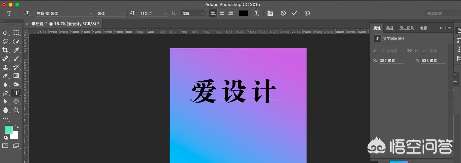Select the Horizontal Type tool
This screenshot has height=163, width=461.
tap(16, 93)
